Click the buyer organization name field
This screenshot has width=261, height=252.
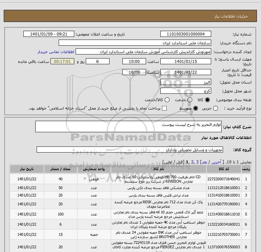(x=135, y=43)
